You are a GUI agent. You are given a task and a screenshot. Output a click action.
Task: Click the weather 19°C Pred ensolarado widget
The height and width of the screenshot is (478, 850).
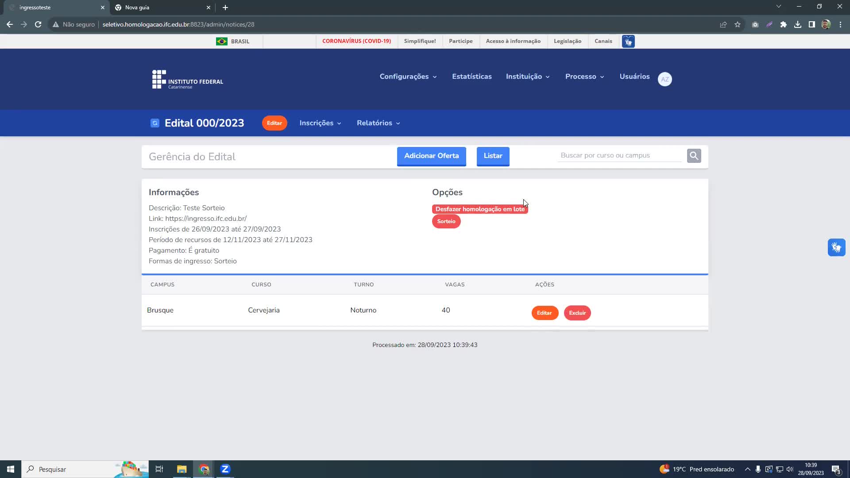(697, 469)
